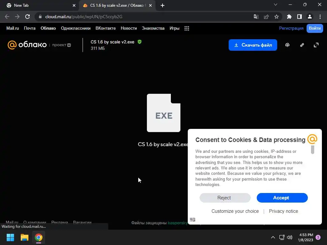
Task: Click the header CS 1.6 by scale v2.exe filename
Action: [x=112, y=42]
